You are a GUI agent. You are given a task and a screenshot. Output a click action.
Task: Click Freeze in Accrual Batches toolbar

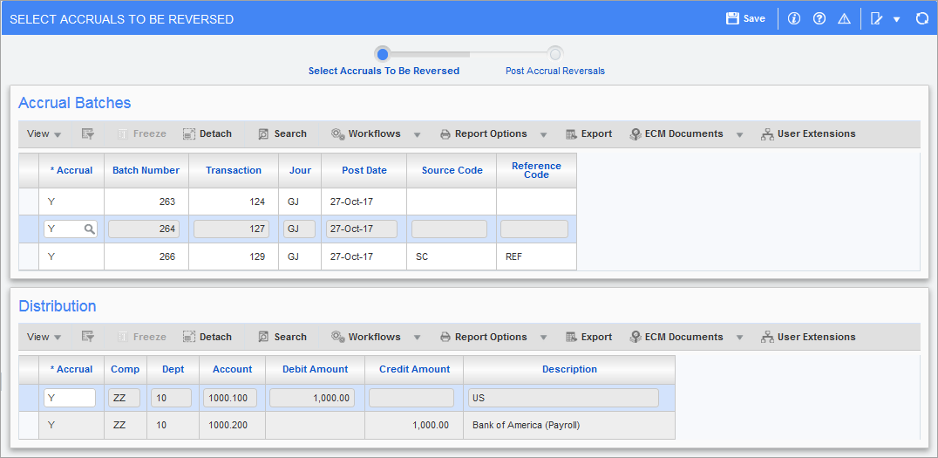coord(142,134)
